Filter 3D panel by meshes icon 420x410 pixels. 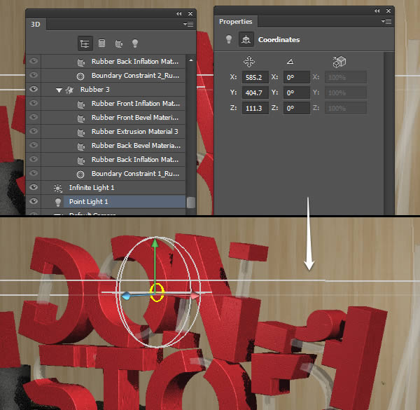tap(101, 43)
